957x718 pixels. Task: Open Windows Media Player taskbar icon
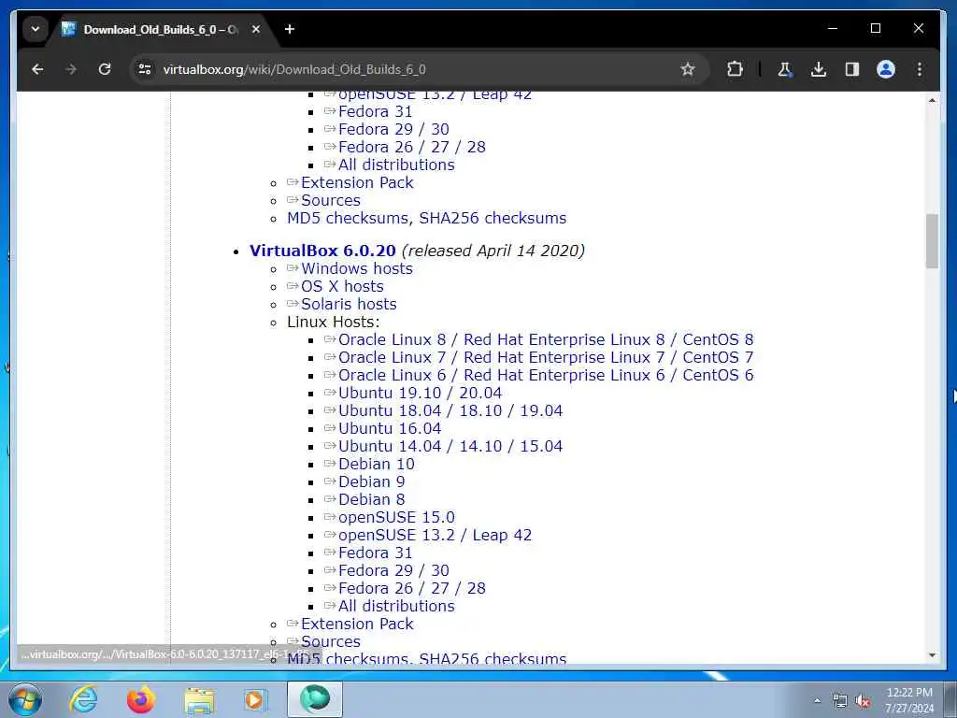pos(255,699)
